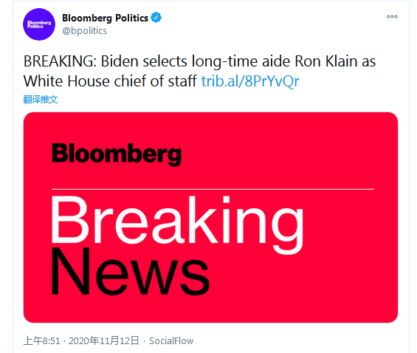Click the black word News in image
The height and width of the screenshot is (353, 417).
coord(130,271)
